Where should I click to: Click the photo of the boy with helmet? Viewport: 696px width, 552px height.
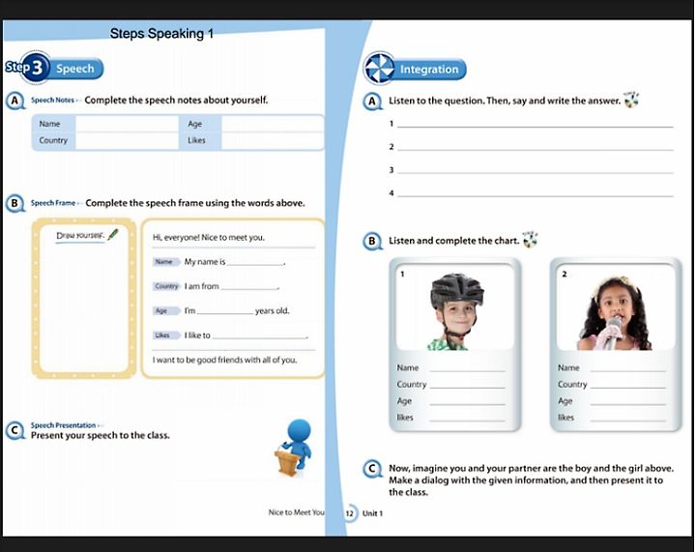(455, 309)
